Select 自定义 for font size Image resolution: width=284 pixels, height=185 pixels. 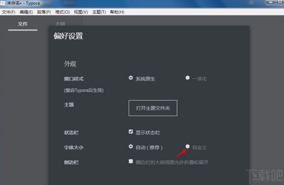[188, 146]
